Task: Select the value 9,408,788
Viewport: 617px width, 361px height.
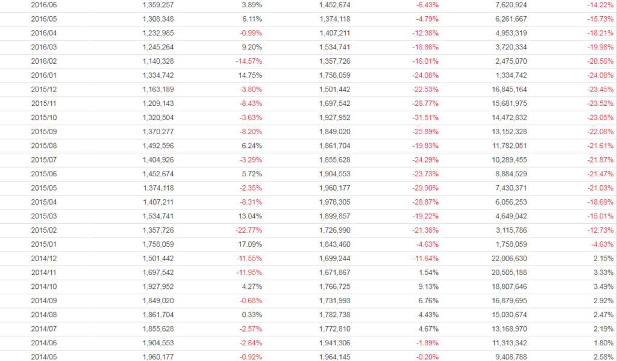Action: pos(510,357)
